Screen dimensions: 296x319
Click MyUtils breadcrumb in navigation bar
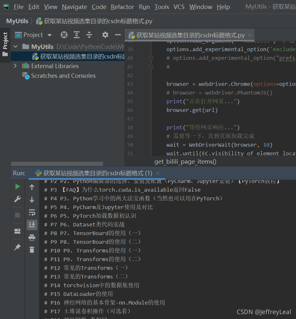coord(17,21)
